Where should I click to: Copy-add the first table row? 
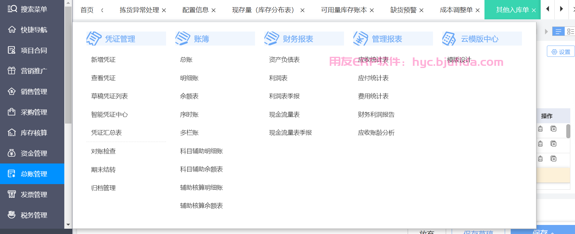(x=553, y=129)
